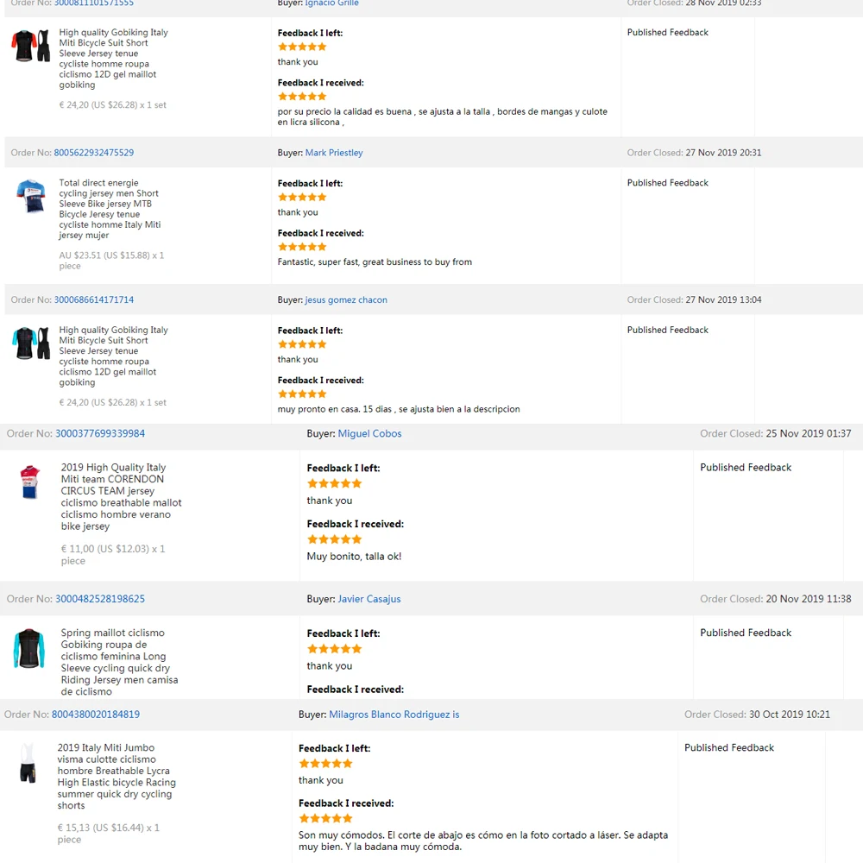Open the cyan and black bib suit thumbnail
Screen dimensions: 863x863
pos(31,343)
